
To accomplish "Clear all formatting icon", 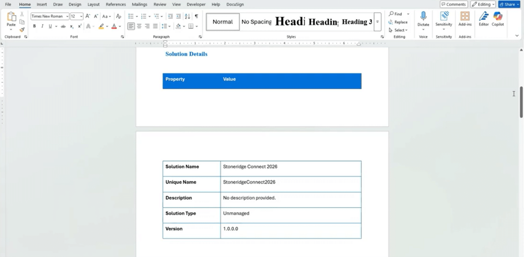I will 118,16.
